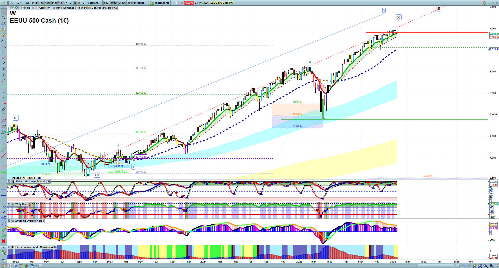Click the green up-arrow icon beside Precio
The height and width of the screenshot is (268, 499).
[13, 8]
